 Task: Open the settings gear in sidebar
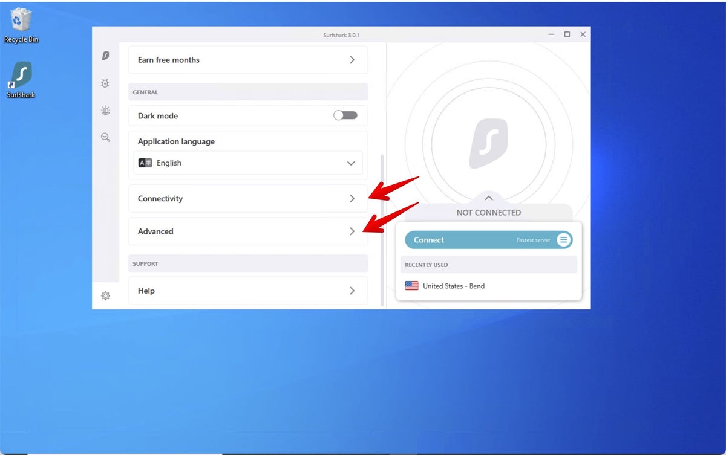point(105,296)
